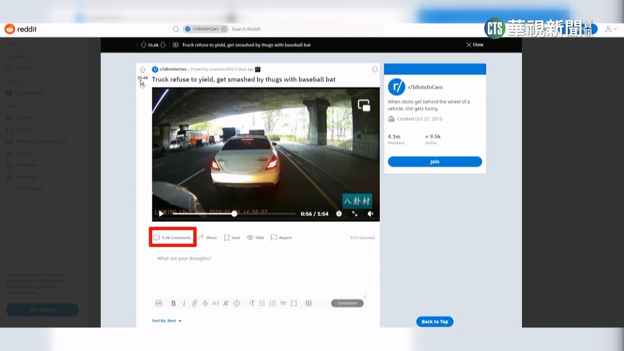Screen dimensions: 624x351
Task: Report the post
Action: (x=281, y=238)
